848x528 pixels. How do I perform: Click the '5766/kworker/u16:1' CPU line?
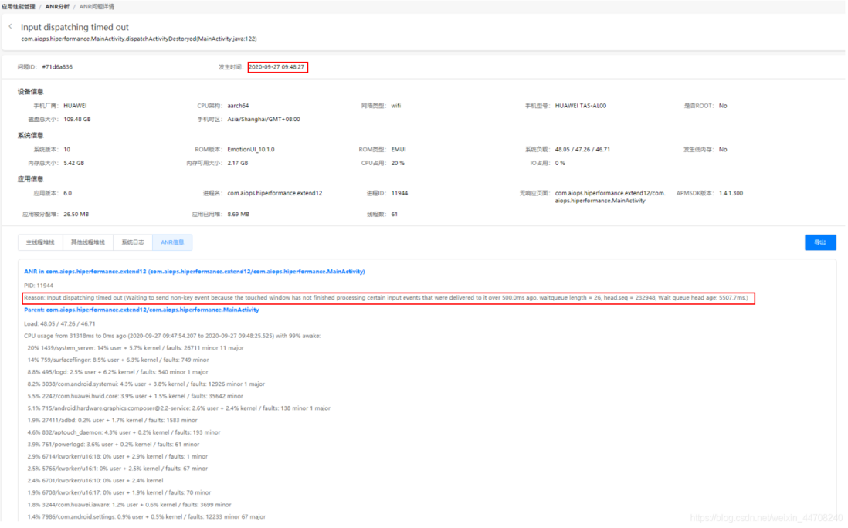coord(117,469)
